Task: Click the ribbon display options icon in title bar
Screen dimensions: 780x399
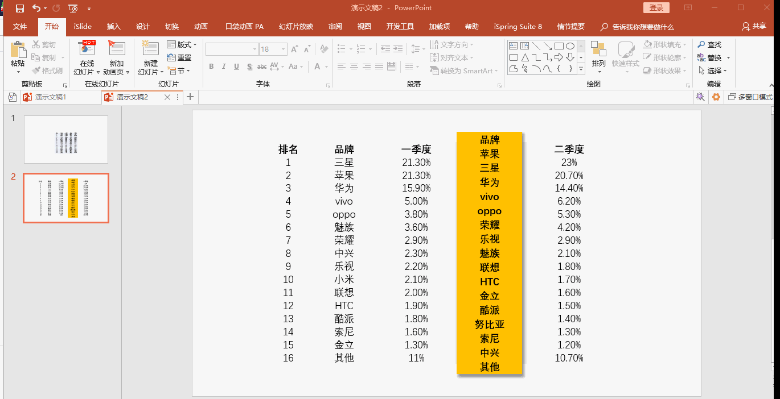Action: (x=688, y=8)
